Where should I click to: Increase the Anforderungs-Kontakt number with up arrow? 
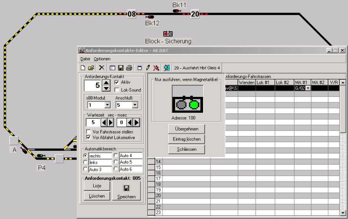107,83
